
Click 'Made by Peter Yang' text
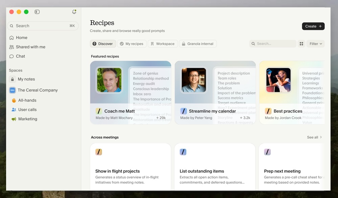click(x=196, y=118)
